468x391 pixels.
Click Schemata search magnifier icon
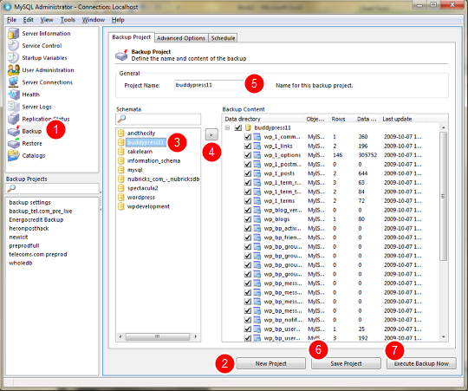[121, 119]
